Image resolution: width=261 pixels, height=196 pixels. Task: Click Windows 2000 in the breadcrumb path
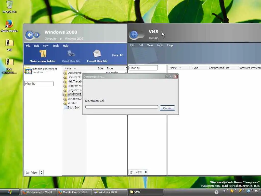[x=74, y=39]
